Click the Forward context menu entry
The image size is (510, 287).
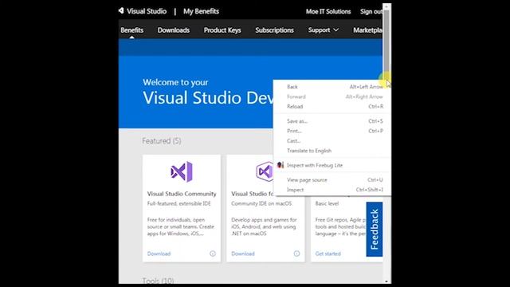332,96
